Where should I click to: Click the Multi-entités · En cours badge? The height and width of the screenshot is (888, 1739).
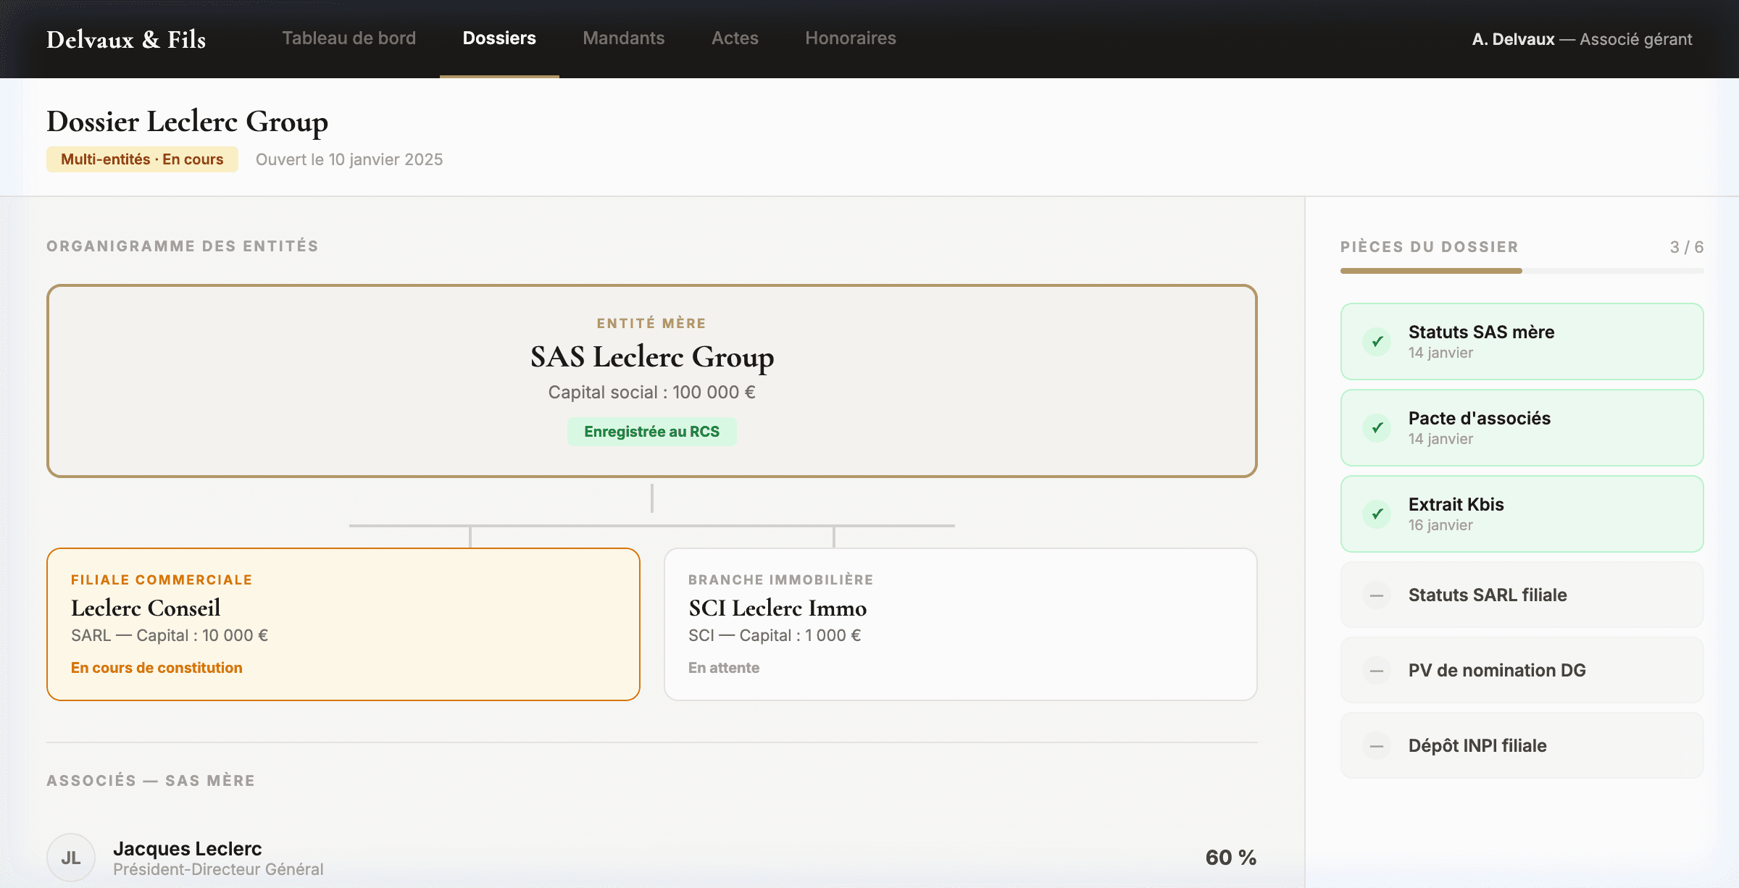click(x=142, y=159)
